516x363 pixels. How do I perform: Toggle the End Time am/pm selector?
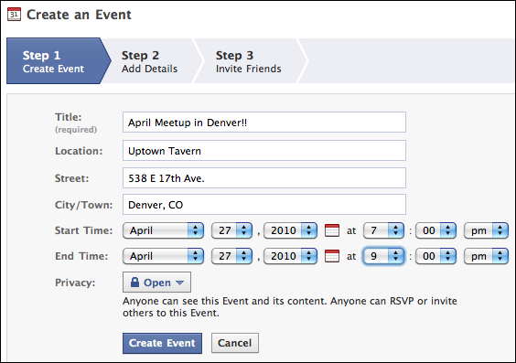[486, 256]
